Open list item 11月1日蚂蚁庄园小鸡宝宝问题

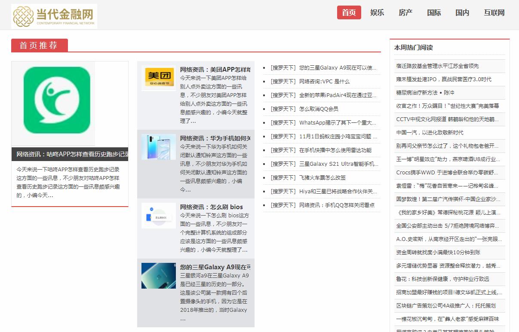338,136
